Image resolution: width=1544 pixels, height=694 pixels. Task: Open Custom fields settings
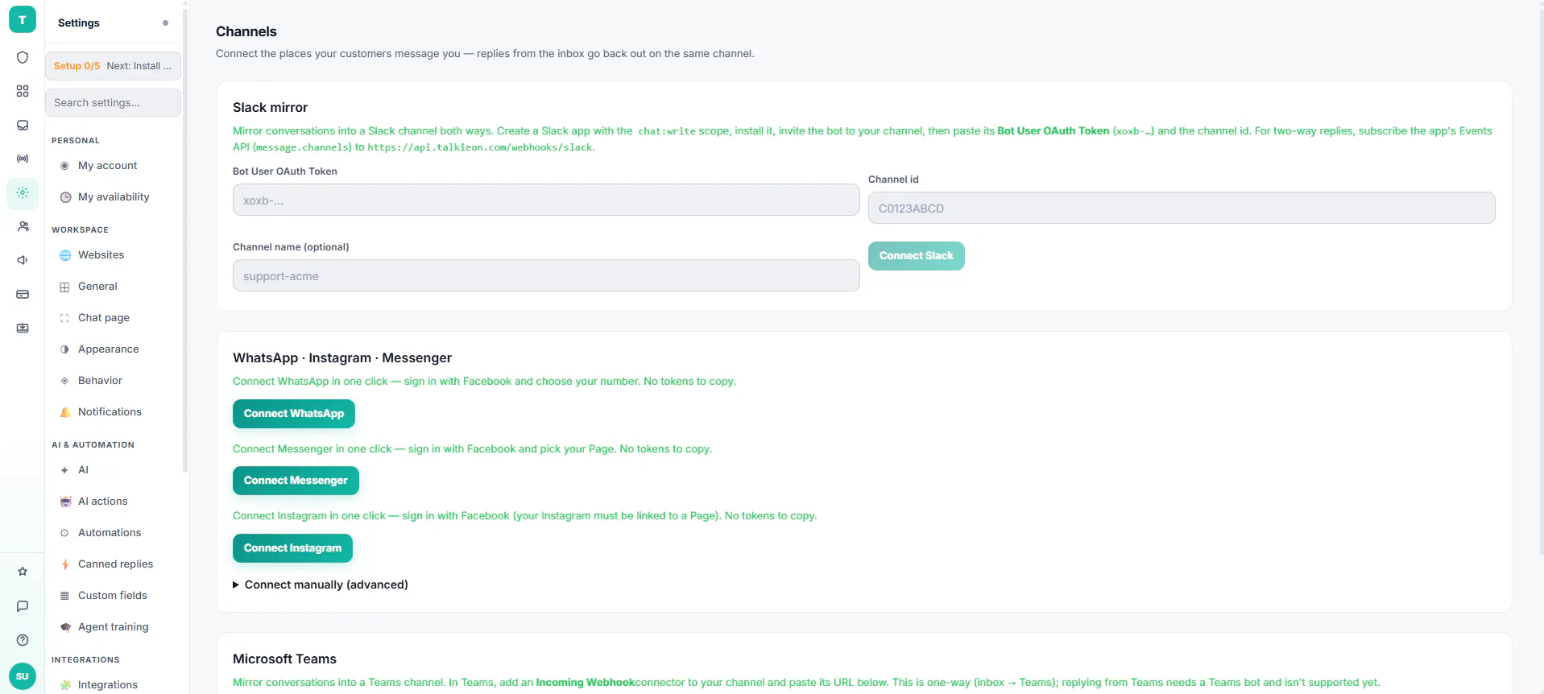tap(113, 596)
